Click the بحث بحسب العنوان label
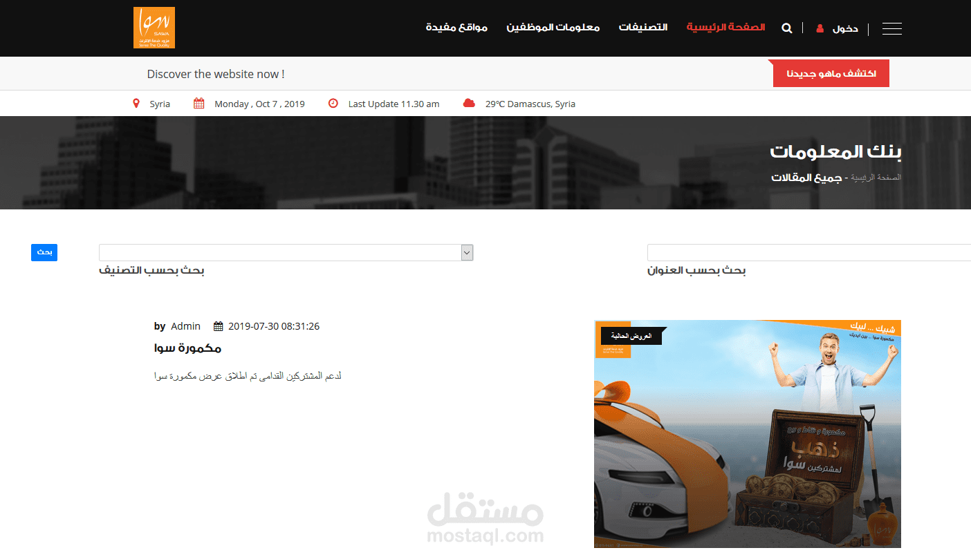The height and width of the screenshot is (557, 971). coord(696,270)
